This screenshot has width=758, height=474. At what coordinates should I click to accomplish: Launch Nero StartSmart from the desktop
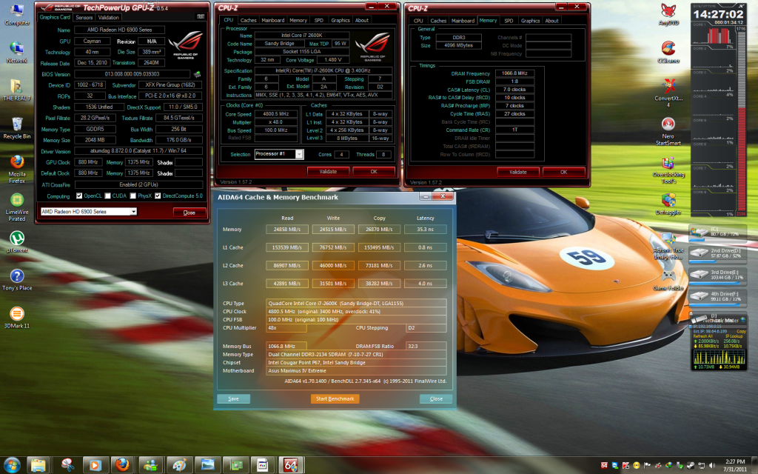pyautogui.click(x=668, y=130)
